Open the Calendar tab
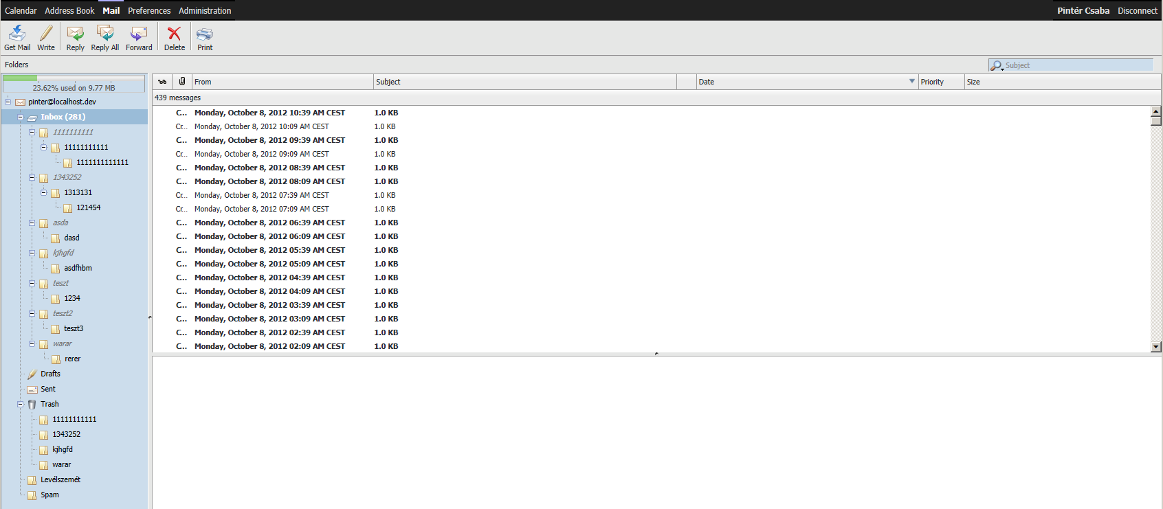This screenshot has width=1163, height=509. click(x=21, y=10)
